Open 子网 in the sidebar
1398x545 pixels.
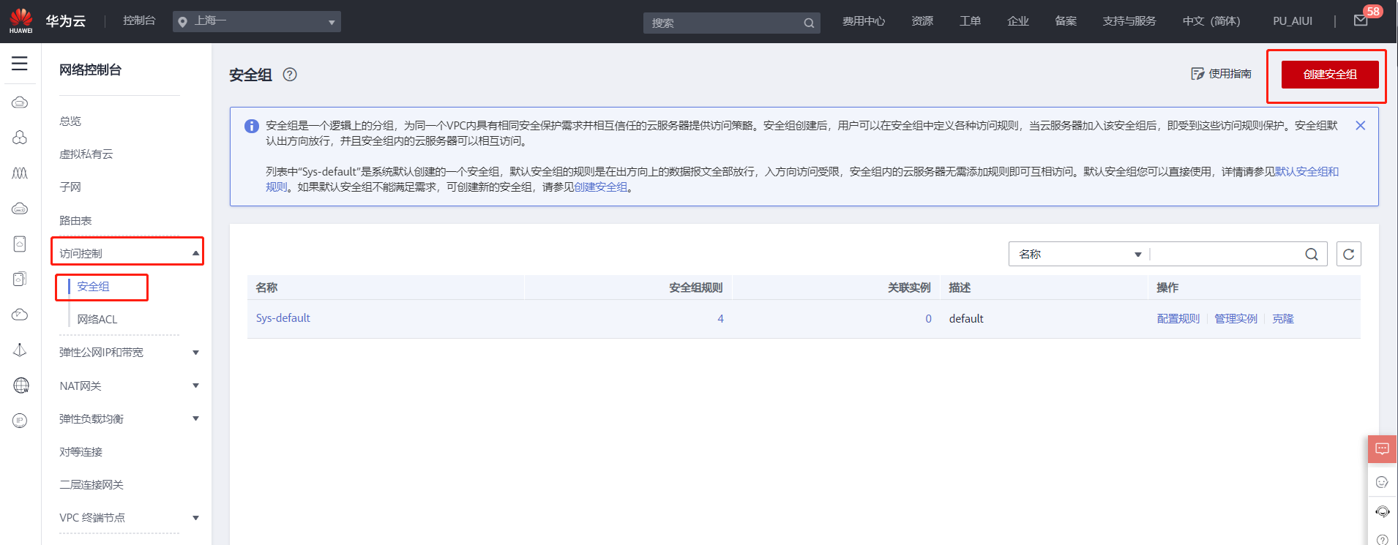(x=70, y=187)
